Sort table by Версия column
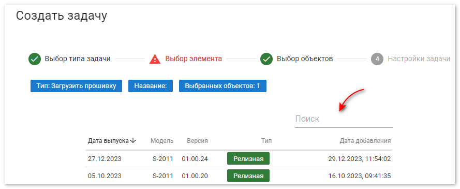 pos(198,140)
